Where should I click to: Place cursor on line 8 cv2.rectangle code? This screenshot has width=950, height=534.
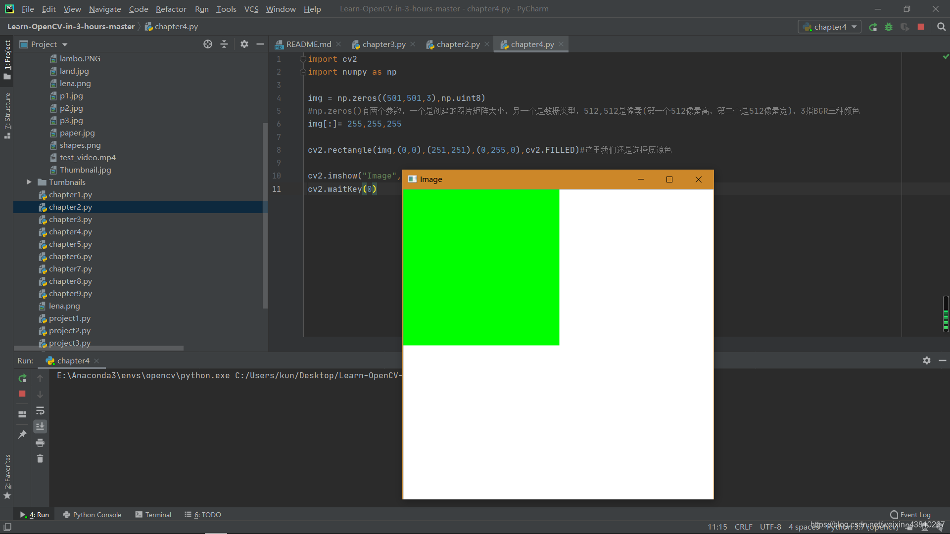point(443,150)
